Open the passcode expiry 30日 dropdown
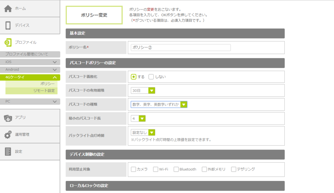 pyautogui.click(x=143, y=90)
